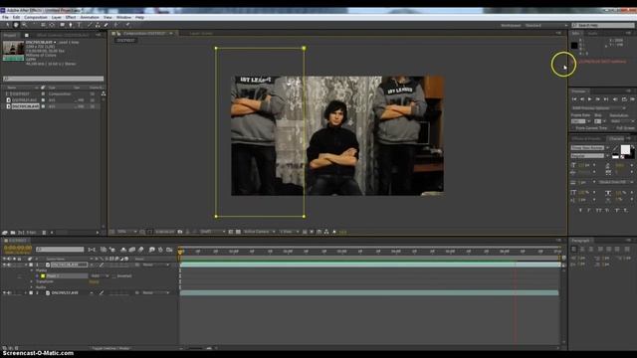Image resolution: width=637 pixels, height=358 pixels.
Task: Toggle the viewer transparency grid icon
Action: (x=238, y=232)
